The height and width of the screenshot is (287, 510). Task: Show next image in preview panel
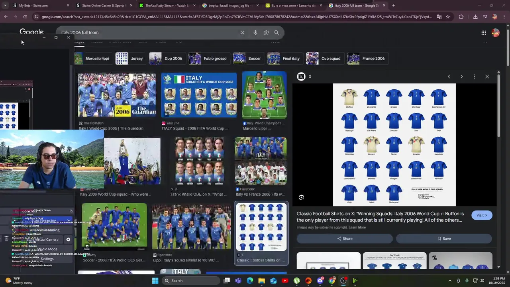461,77
